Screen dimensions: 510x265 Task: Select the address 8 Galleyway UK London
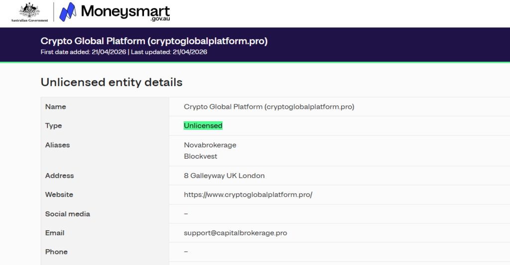click(224, 176)
